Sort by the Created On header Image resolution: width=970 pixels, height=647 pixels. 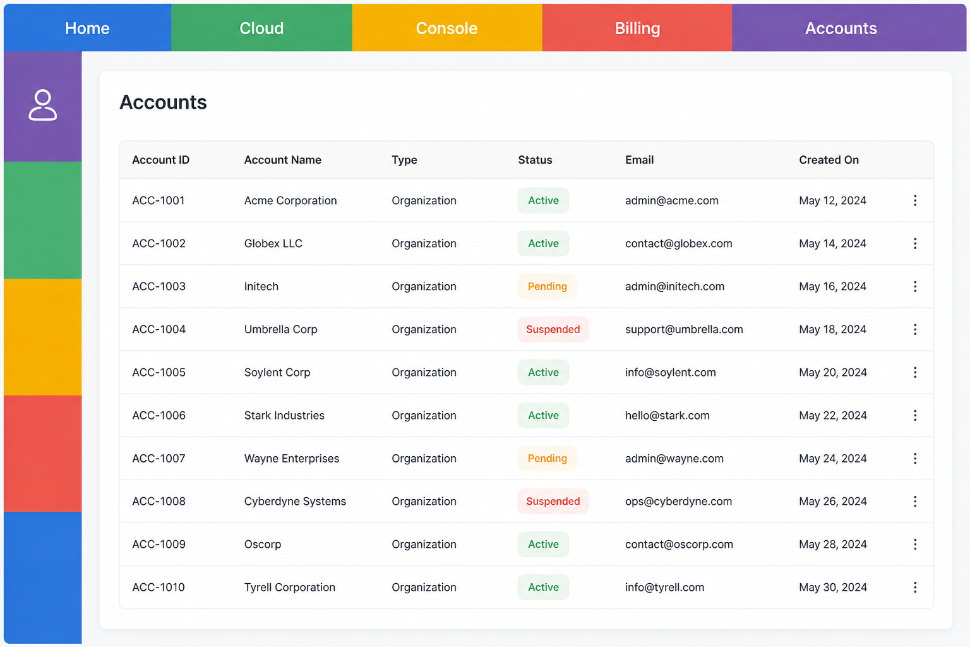click(x=829, y=160)
